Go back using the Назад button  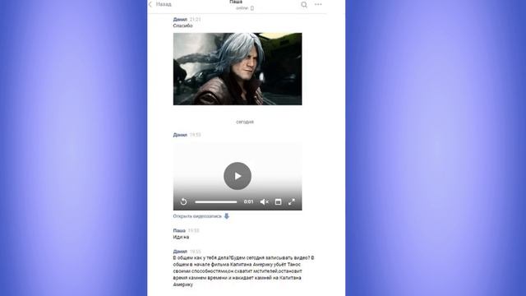pos(160,4)
